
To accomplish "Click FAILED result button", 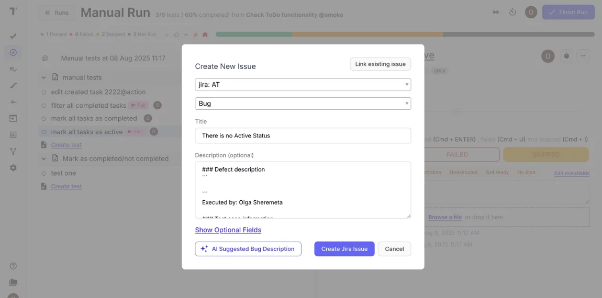I will click(x=457, y=155).
